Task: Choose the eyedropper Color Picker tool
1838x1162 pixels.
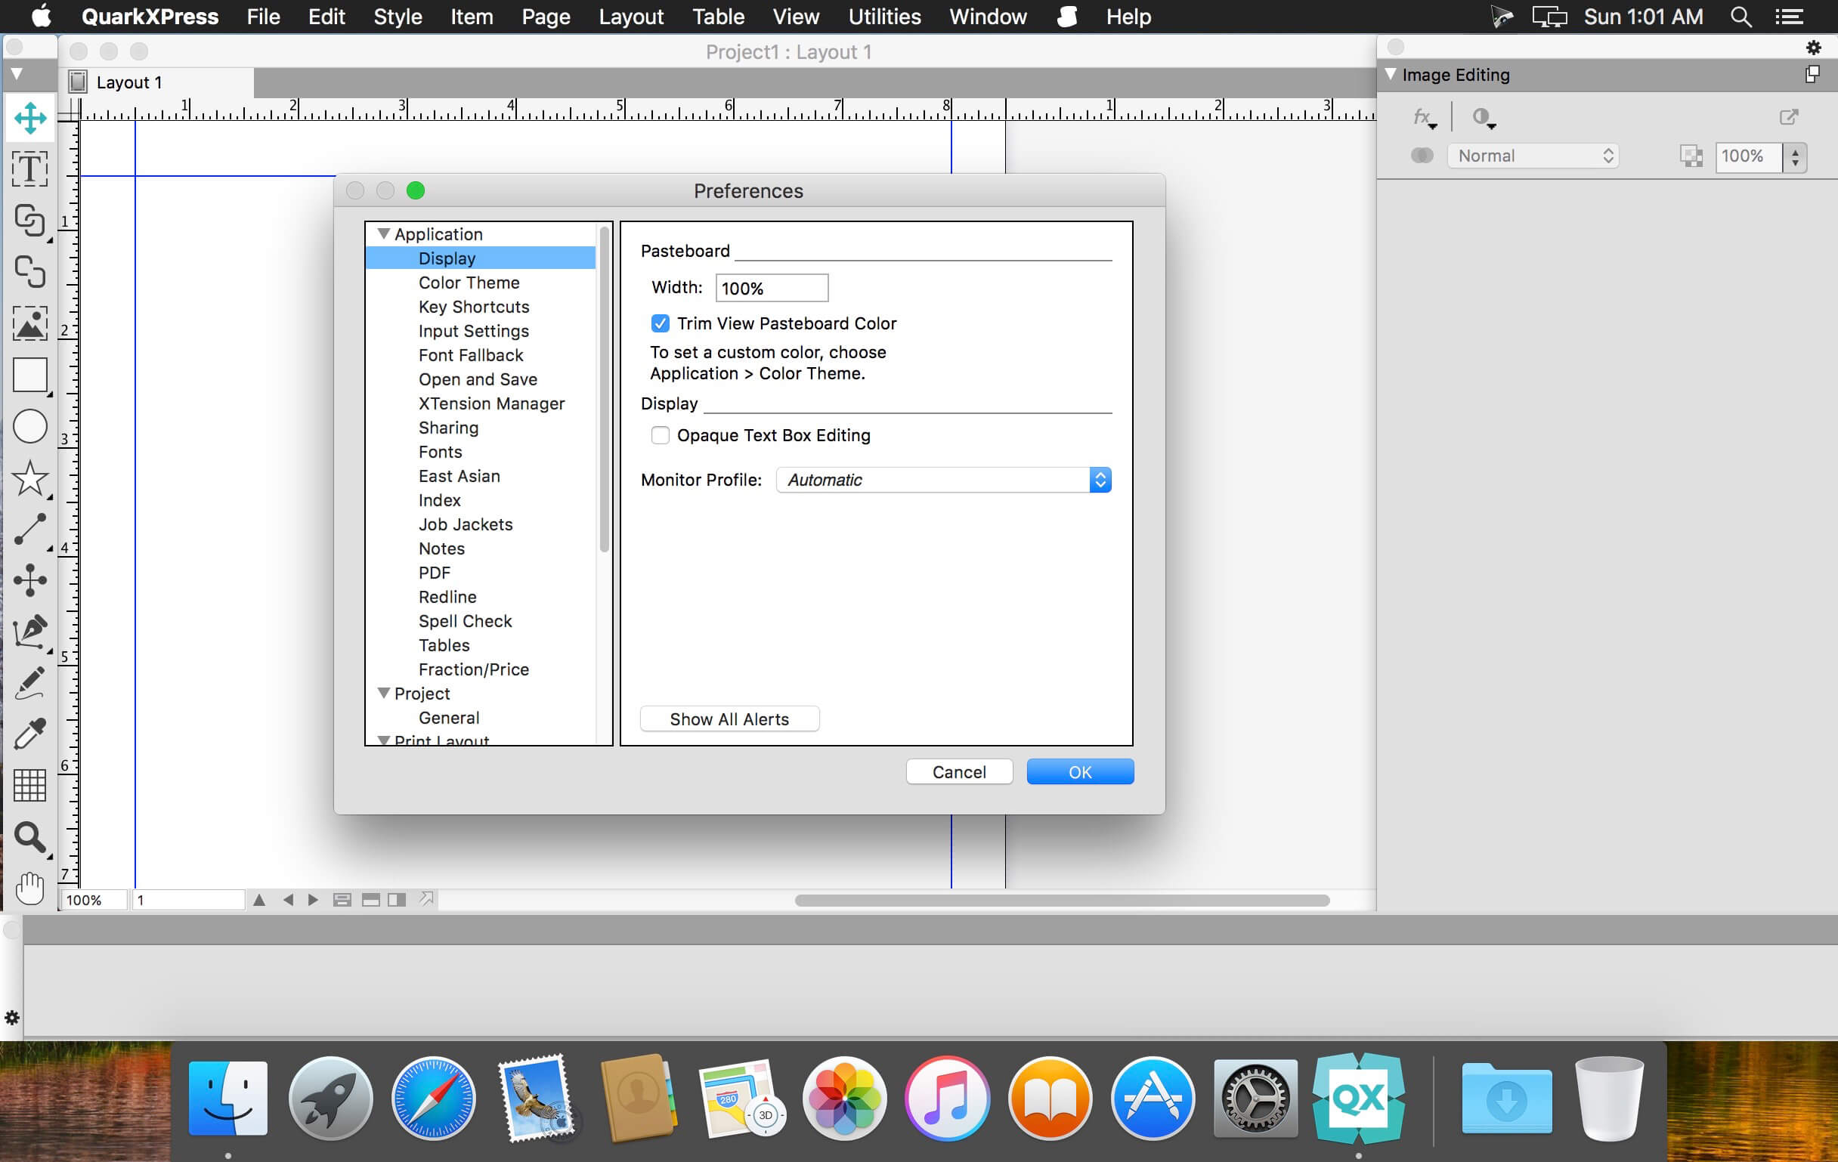Action: [x=29, y=734]
